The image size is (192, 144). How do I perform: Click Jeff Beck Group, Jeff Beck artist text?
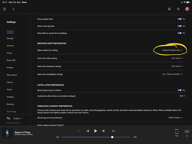[x=24, y=134]
